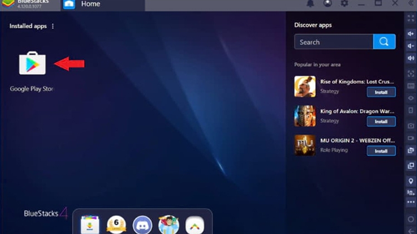Viewport: 417px width, 234px height.
Task: Take a screenshot with the camera icon
Action: point(411,126)
